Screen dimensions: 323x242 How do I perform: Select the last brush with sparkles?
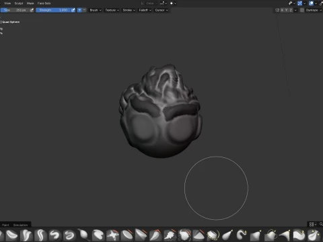[314, 235]
